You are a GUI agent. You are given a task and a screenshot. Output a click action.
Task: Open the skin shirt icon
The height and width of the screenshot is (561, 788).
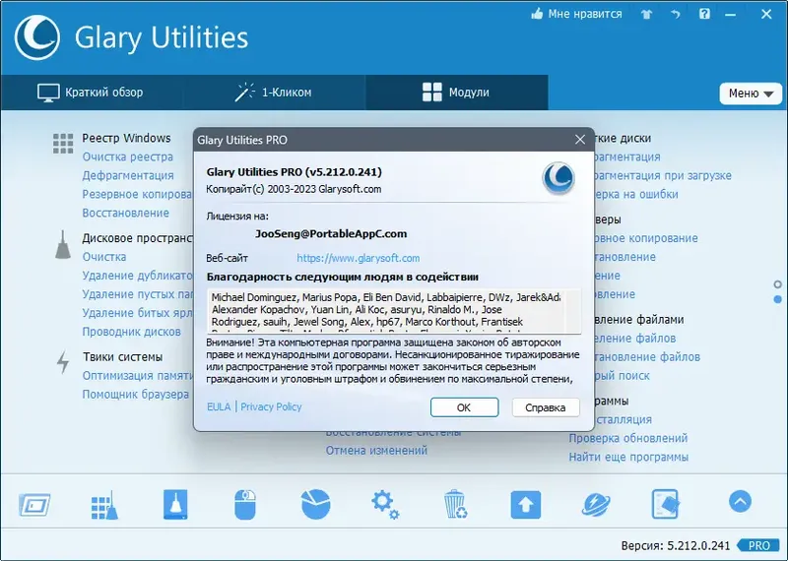point(646,14)
